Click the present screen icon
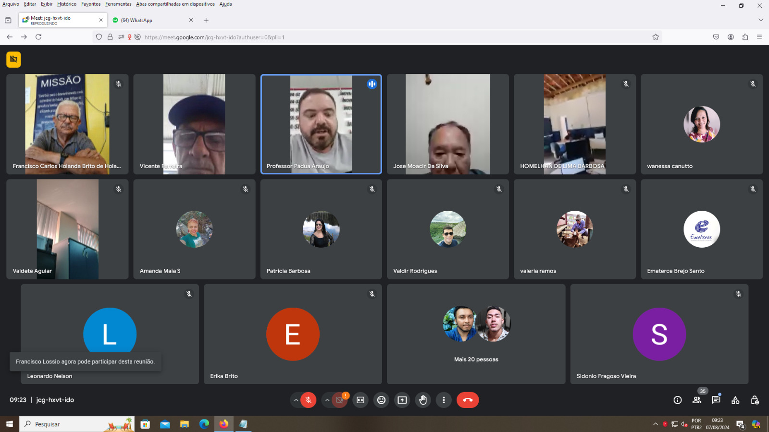Screen dimensions: 769x432 (402, 400)
